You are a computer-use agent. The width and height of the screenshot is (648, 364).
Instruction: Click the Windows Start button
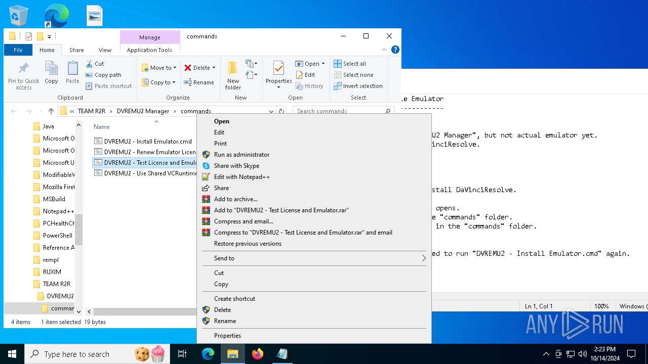(12, 354)
